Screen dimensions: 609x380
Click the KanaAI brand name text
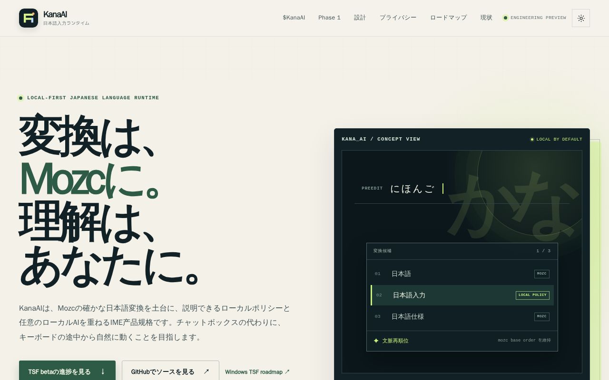(x=55, y=14)
